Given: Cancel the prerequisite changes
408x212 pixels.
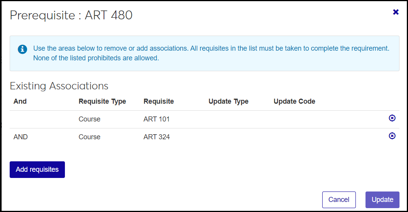Looking at the screenshot, I should point(338,200).
